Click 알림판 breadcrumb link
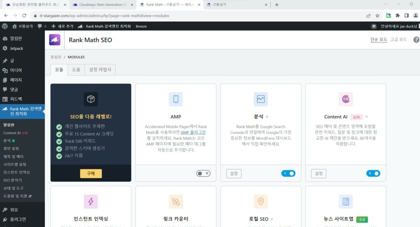The width and height of the screenshot is (420, 227). [56, 57]
